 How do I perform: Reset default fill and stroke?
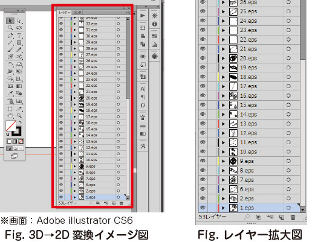pos(8,134)
